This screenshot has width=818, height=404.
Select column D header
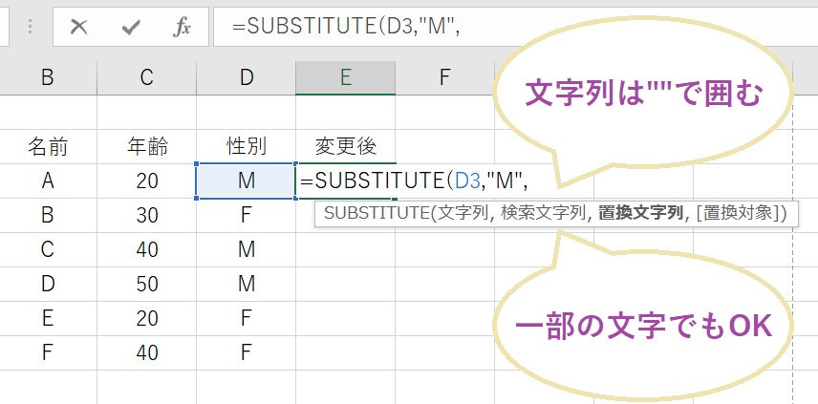(247, 78)
